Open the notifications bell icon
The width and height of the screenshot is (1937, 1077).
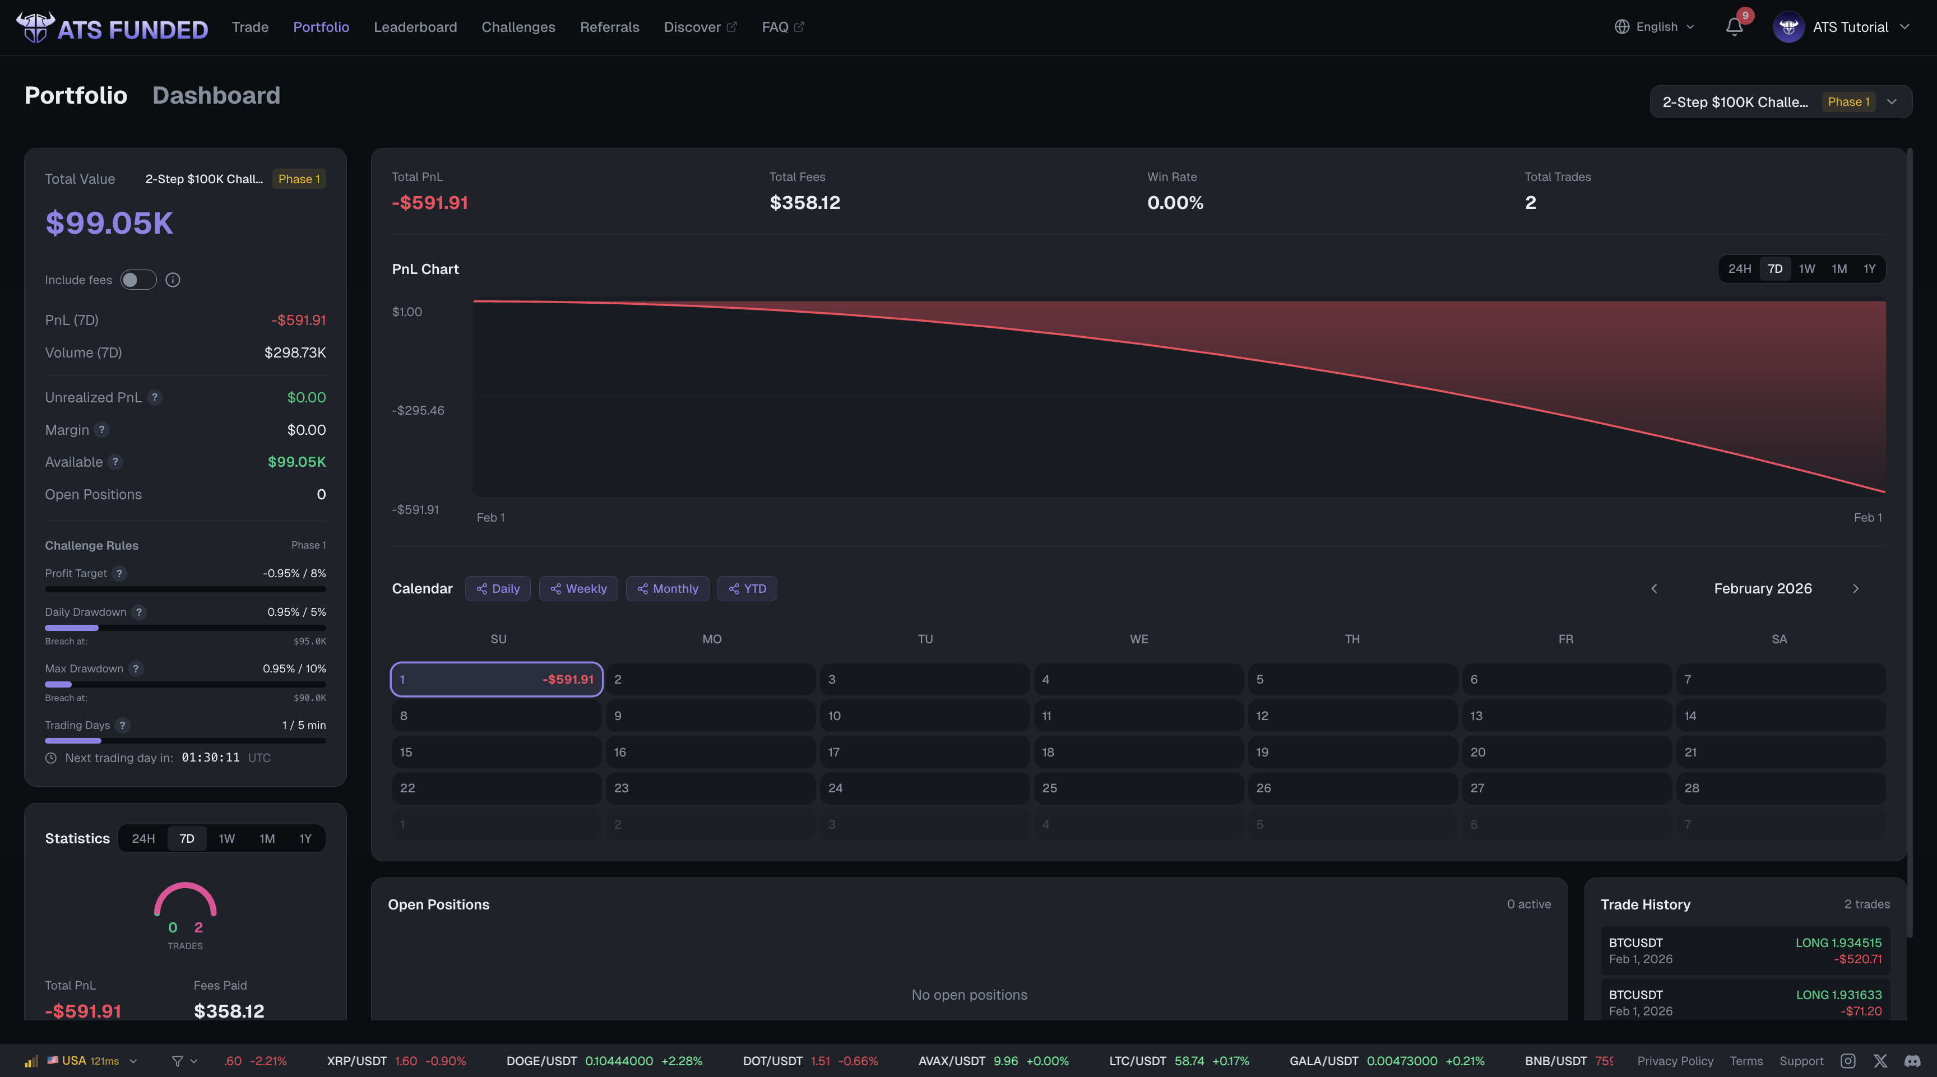1734,27
